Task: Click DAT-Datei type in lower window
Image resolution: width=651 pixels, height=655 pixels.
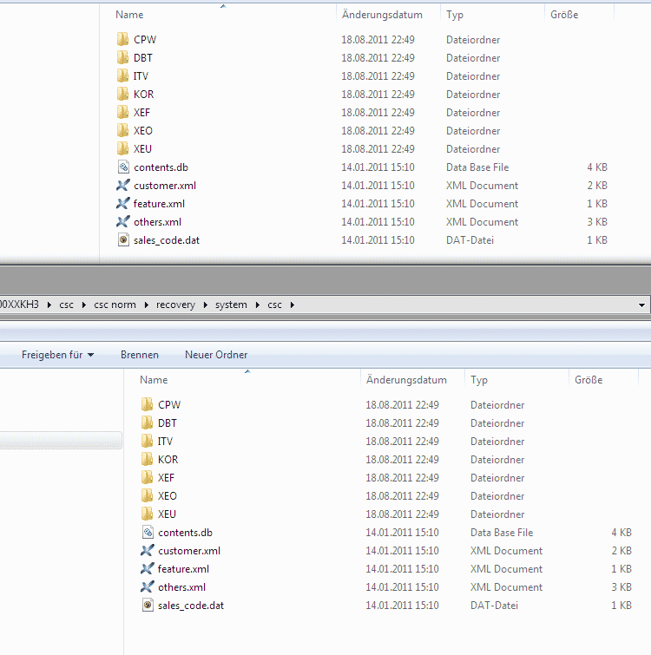Action: pyautogui.click(x=494, y=606)
